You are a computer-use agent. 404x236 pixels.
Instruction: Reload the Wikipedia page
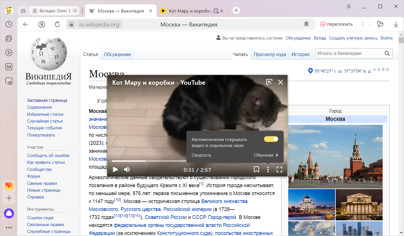pos(57,24)
